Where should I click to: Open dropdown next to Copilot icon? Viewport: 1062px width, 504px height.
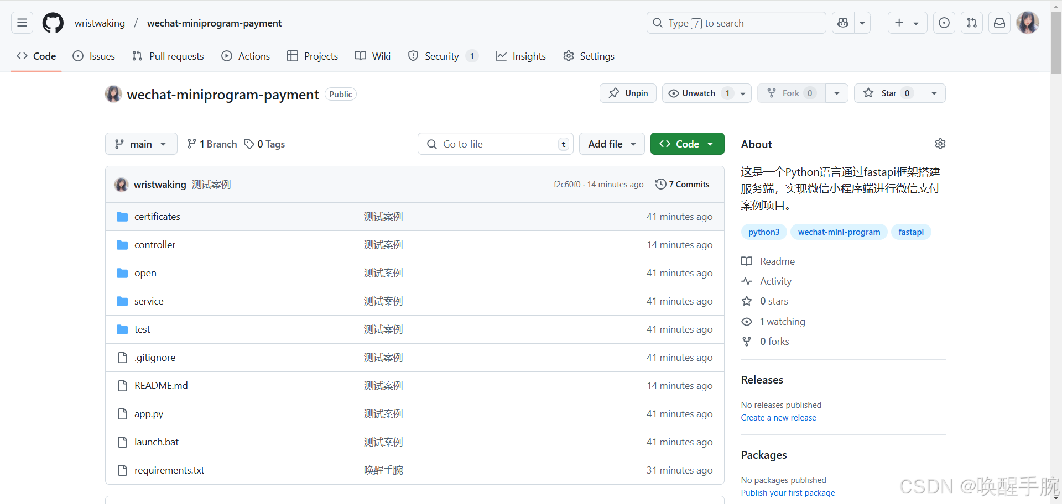[x=862, y=23]
